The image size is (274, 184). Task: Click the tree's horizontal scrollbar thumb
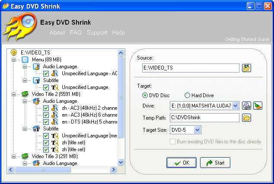click(43, 169)
